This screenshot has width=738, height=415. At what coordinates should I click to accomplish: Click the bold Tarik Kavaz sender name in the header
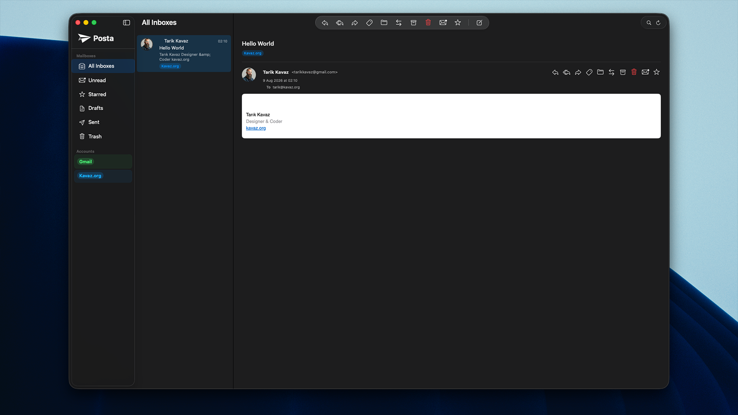(276, 72)
